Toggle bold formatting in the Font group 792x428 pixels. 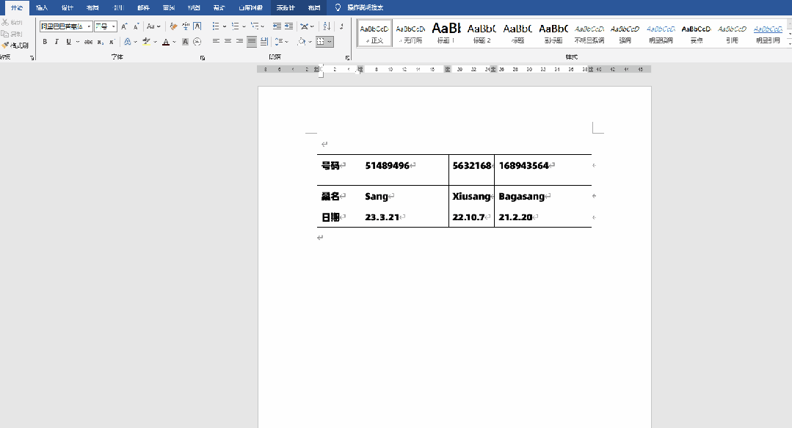tap(45, 42)
